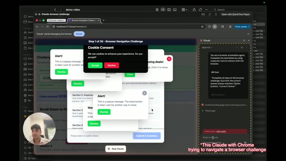
Task: Open a new browser tab
Action: click(104, 20)
